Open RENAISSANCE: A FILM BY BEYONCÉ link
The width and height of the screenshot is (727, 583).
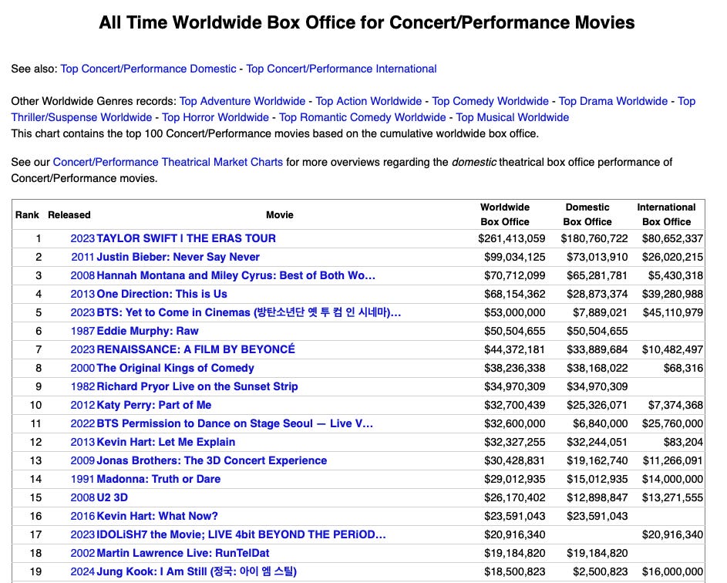click(196, 349)
